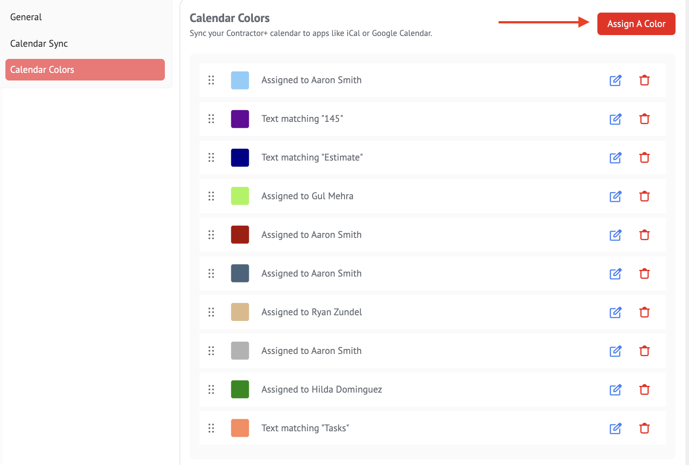Edit the Gul Mehra color assignment

coord(615,197)
